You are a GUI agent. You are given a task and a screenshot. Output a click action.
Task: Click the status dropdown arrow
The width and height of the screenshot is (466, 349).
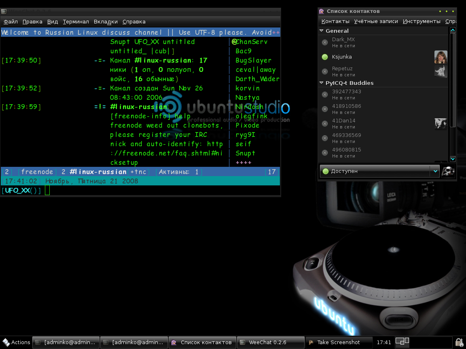tap(435, 171)
